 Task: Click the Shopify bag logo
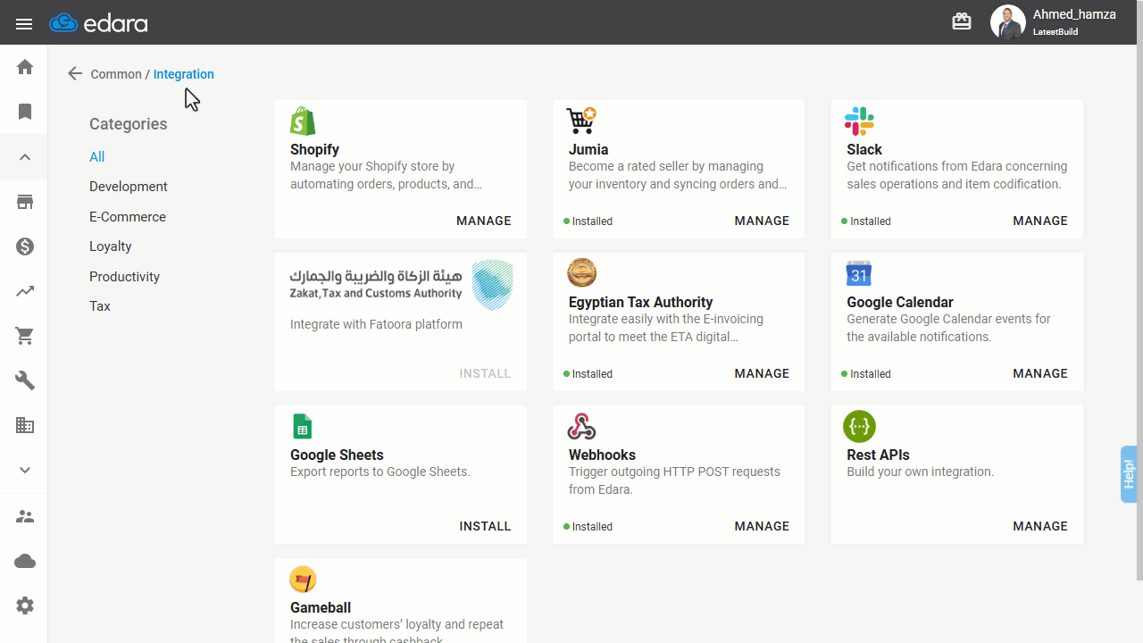303,121
